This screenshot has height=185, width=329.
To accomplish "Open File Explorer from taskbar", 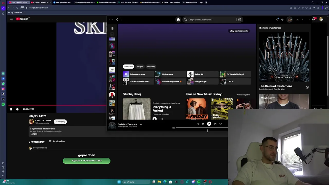I will [159, 182].
